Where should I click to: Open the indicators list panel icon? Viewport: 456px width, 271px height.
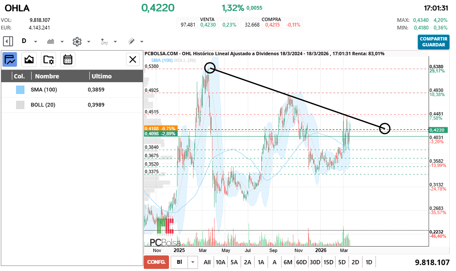pyautogui.click(x=10, y=59)
